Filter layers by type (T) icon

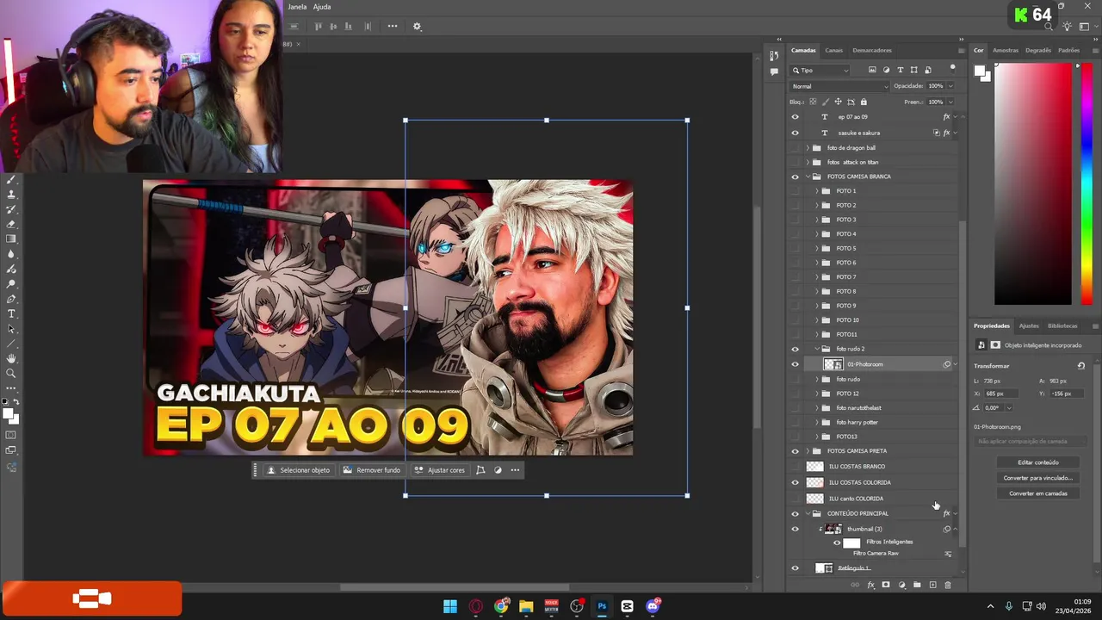(901, 70)
